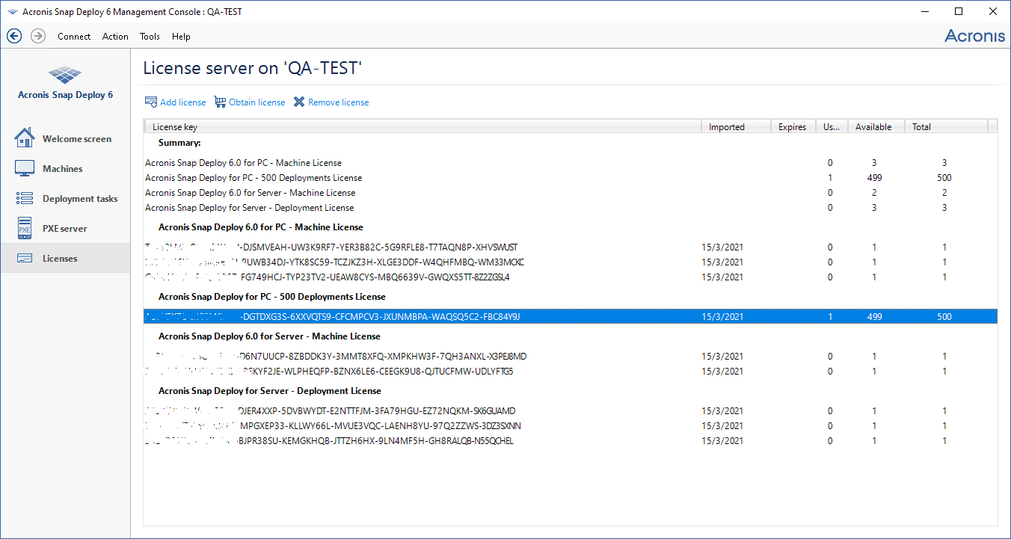Select license key ending 3DZ3SXNN
1011x539 pixels.
(570, 426)
